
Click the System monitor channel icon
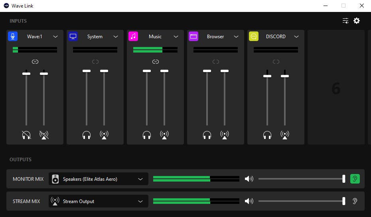tap(73, 36)
